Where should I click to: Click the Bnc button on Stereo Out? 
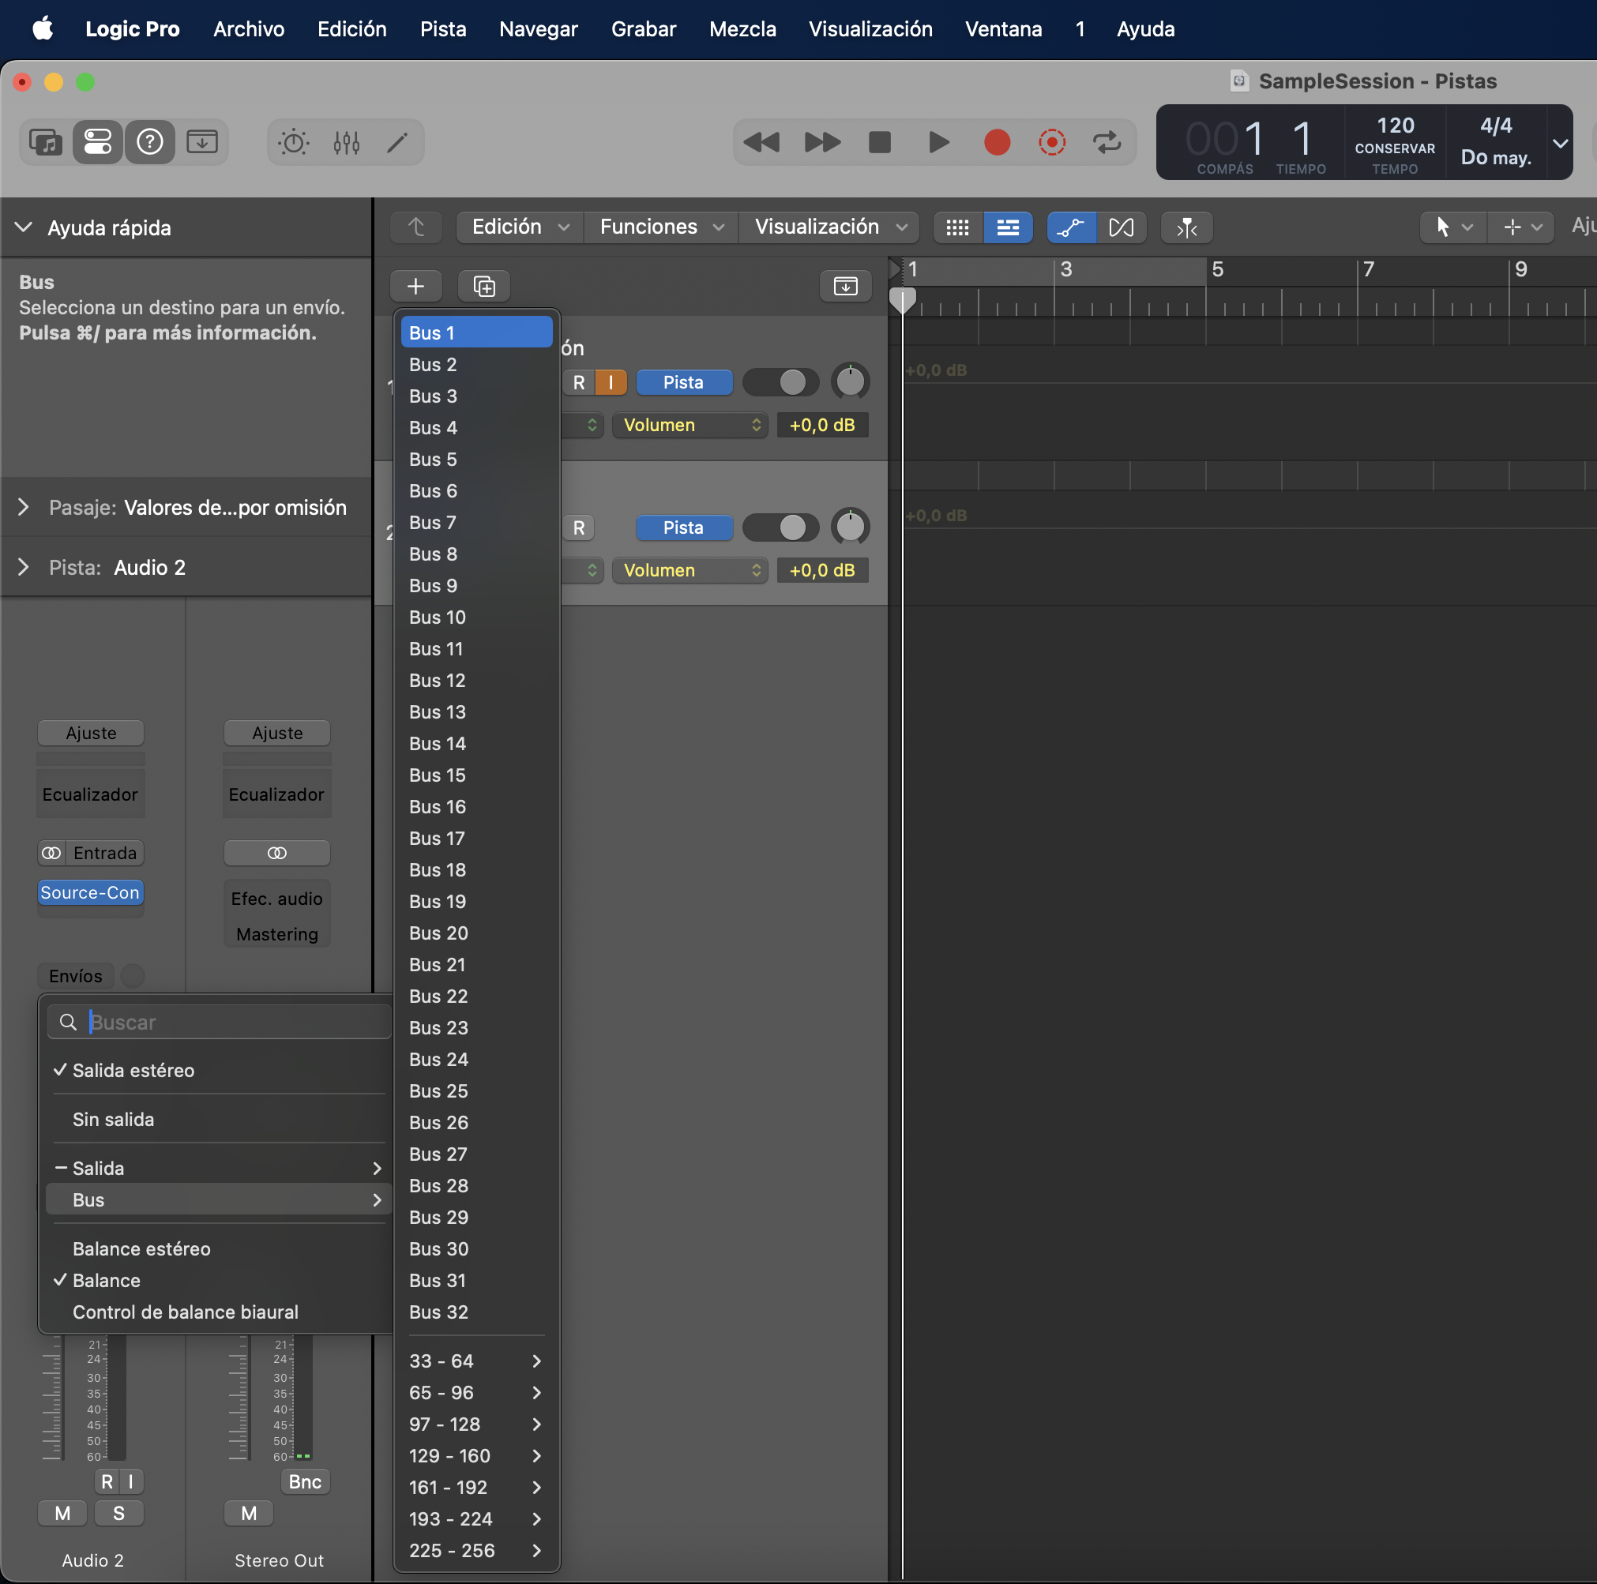(x=305, y=1481)
